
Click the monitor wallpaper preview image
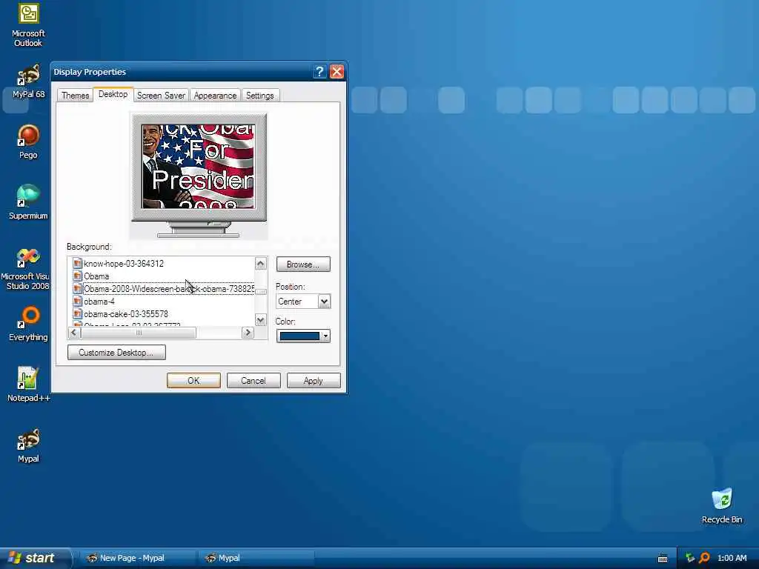198,167
